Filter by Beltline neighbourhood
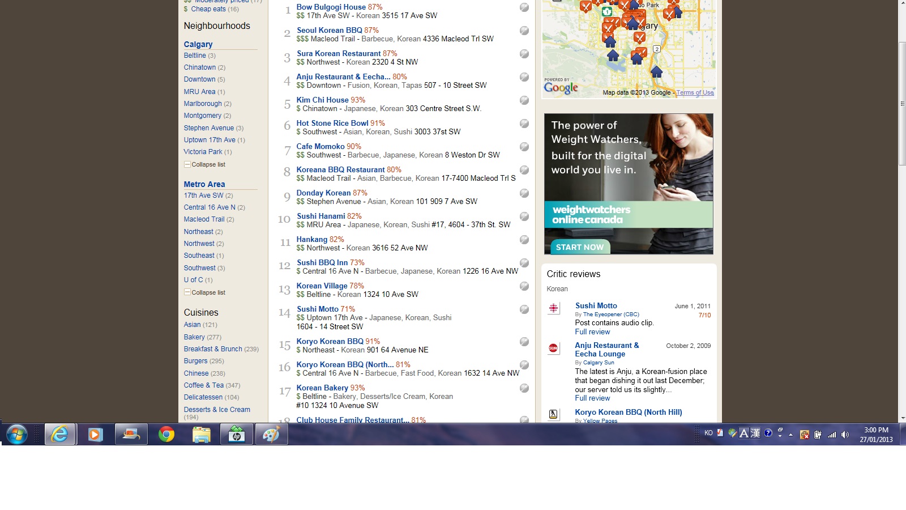The width and height of the screenshot is (906, 510). click(x=195, y=56)
